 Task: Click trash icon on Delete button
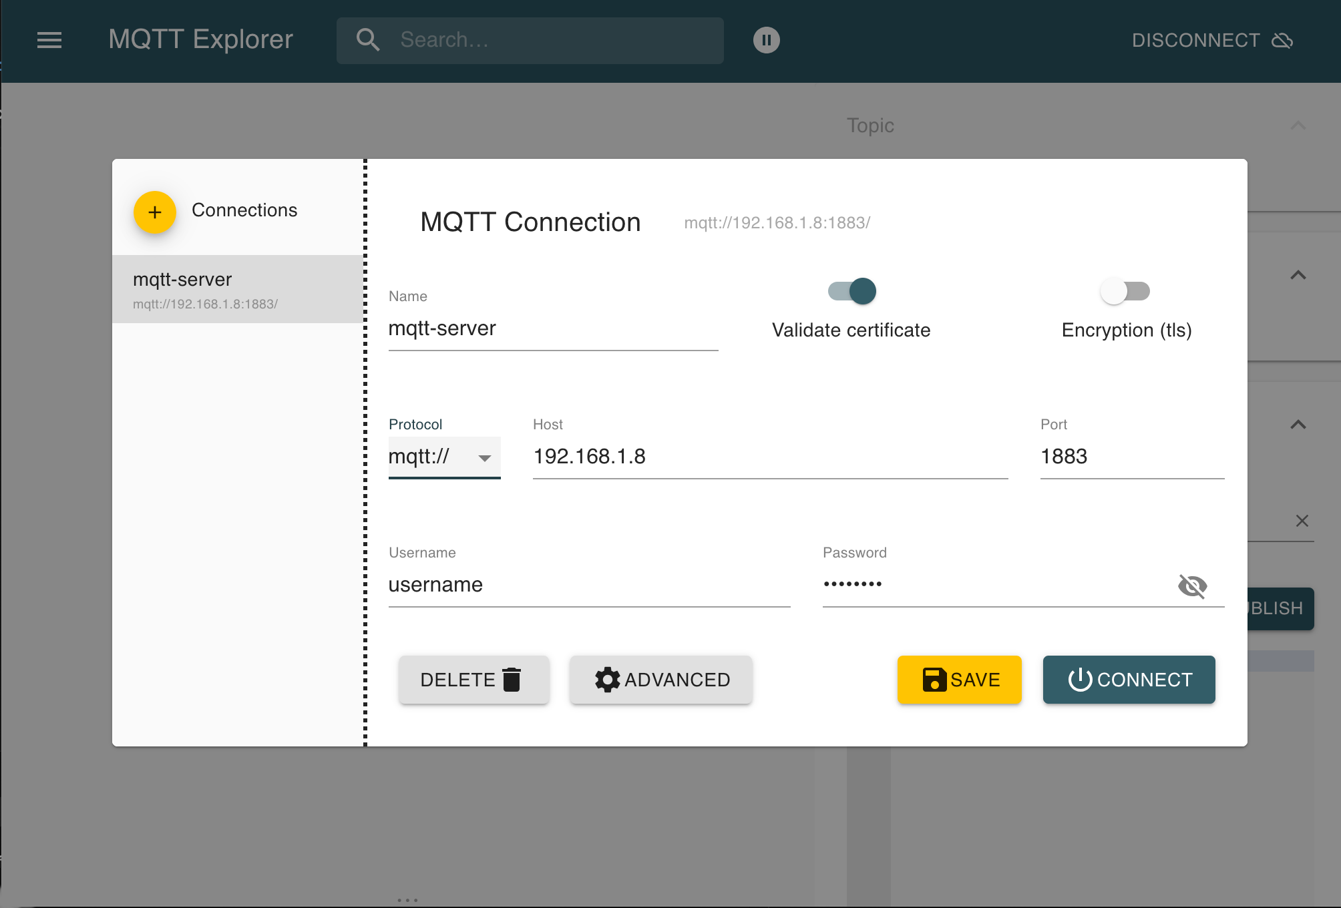tap(512, 680)
